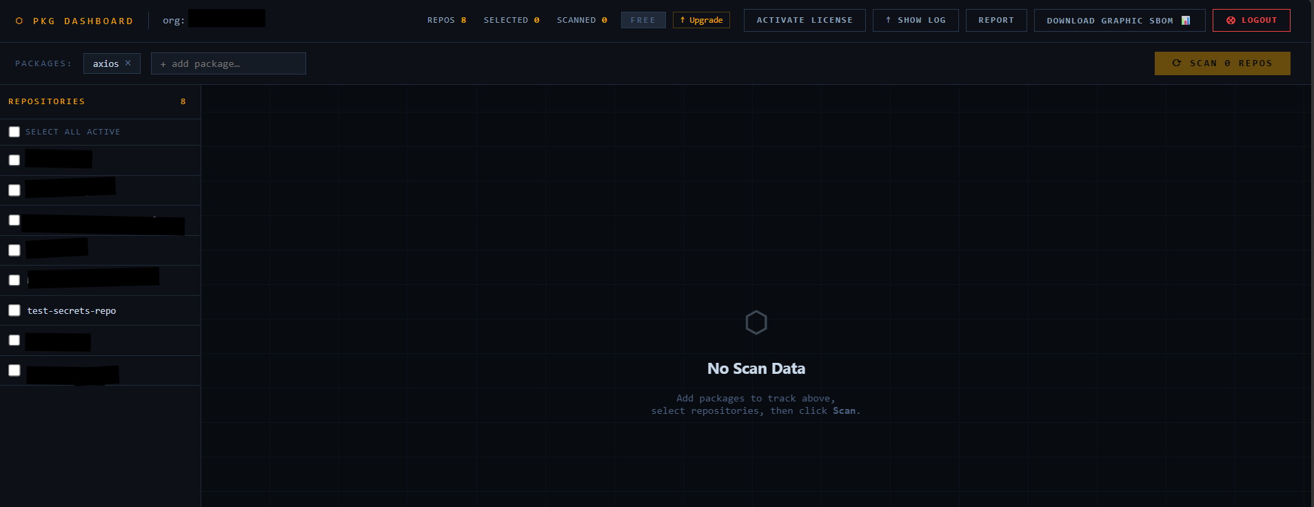
Task: Click the red logout circle icon
Action: 1231,20
